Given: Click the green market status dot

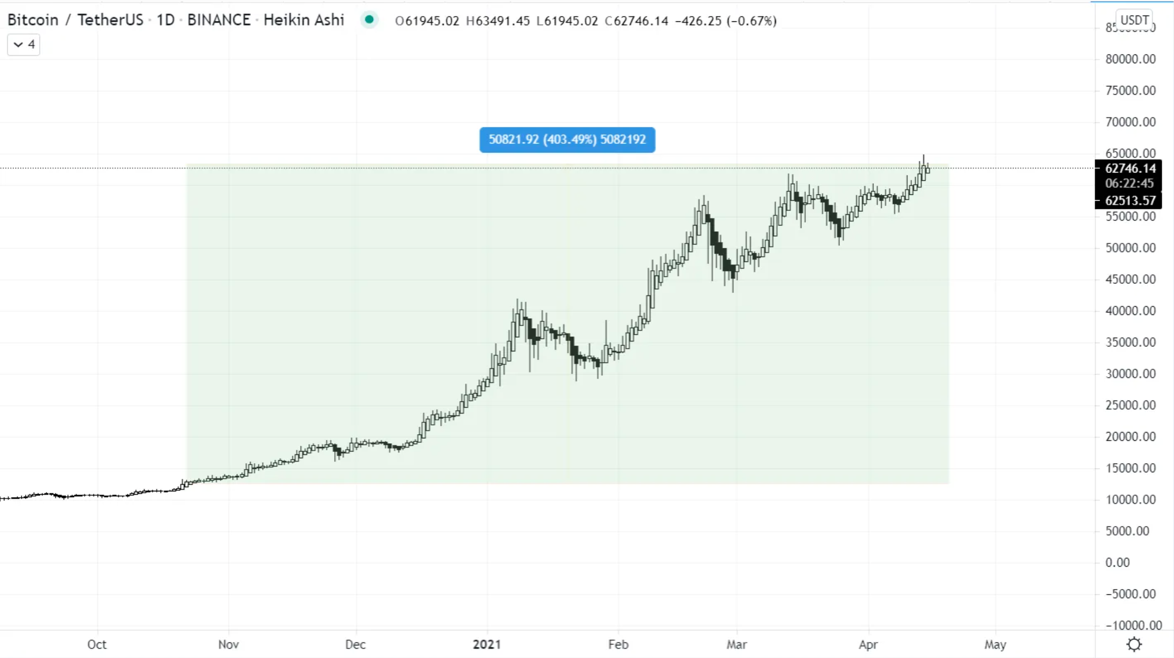Looking at the screenshot, I should [369, 20].
